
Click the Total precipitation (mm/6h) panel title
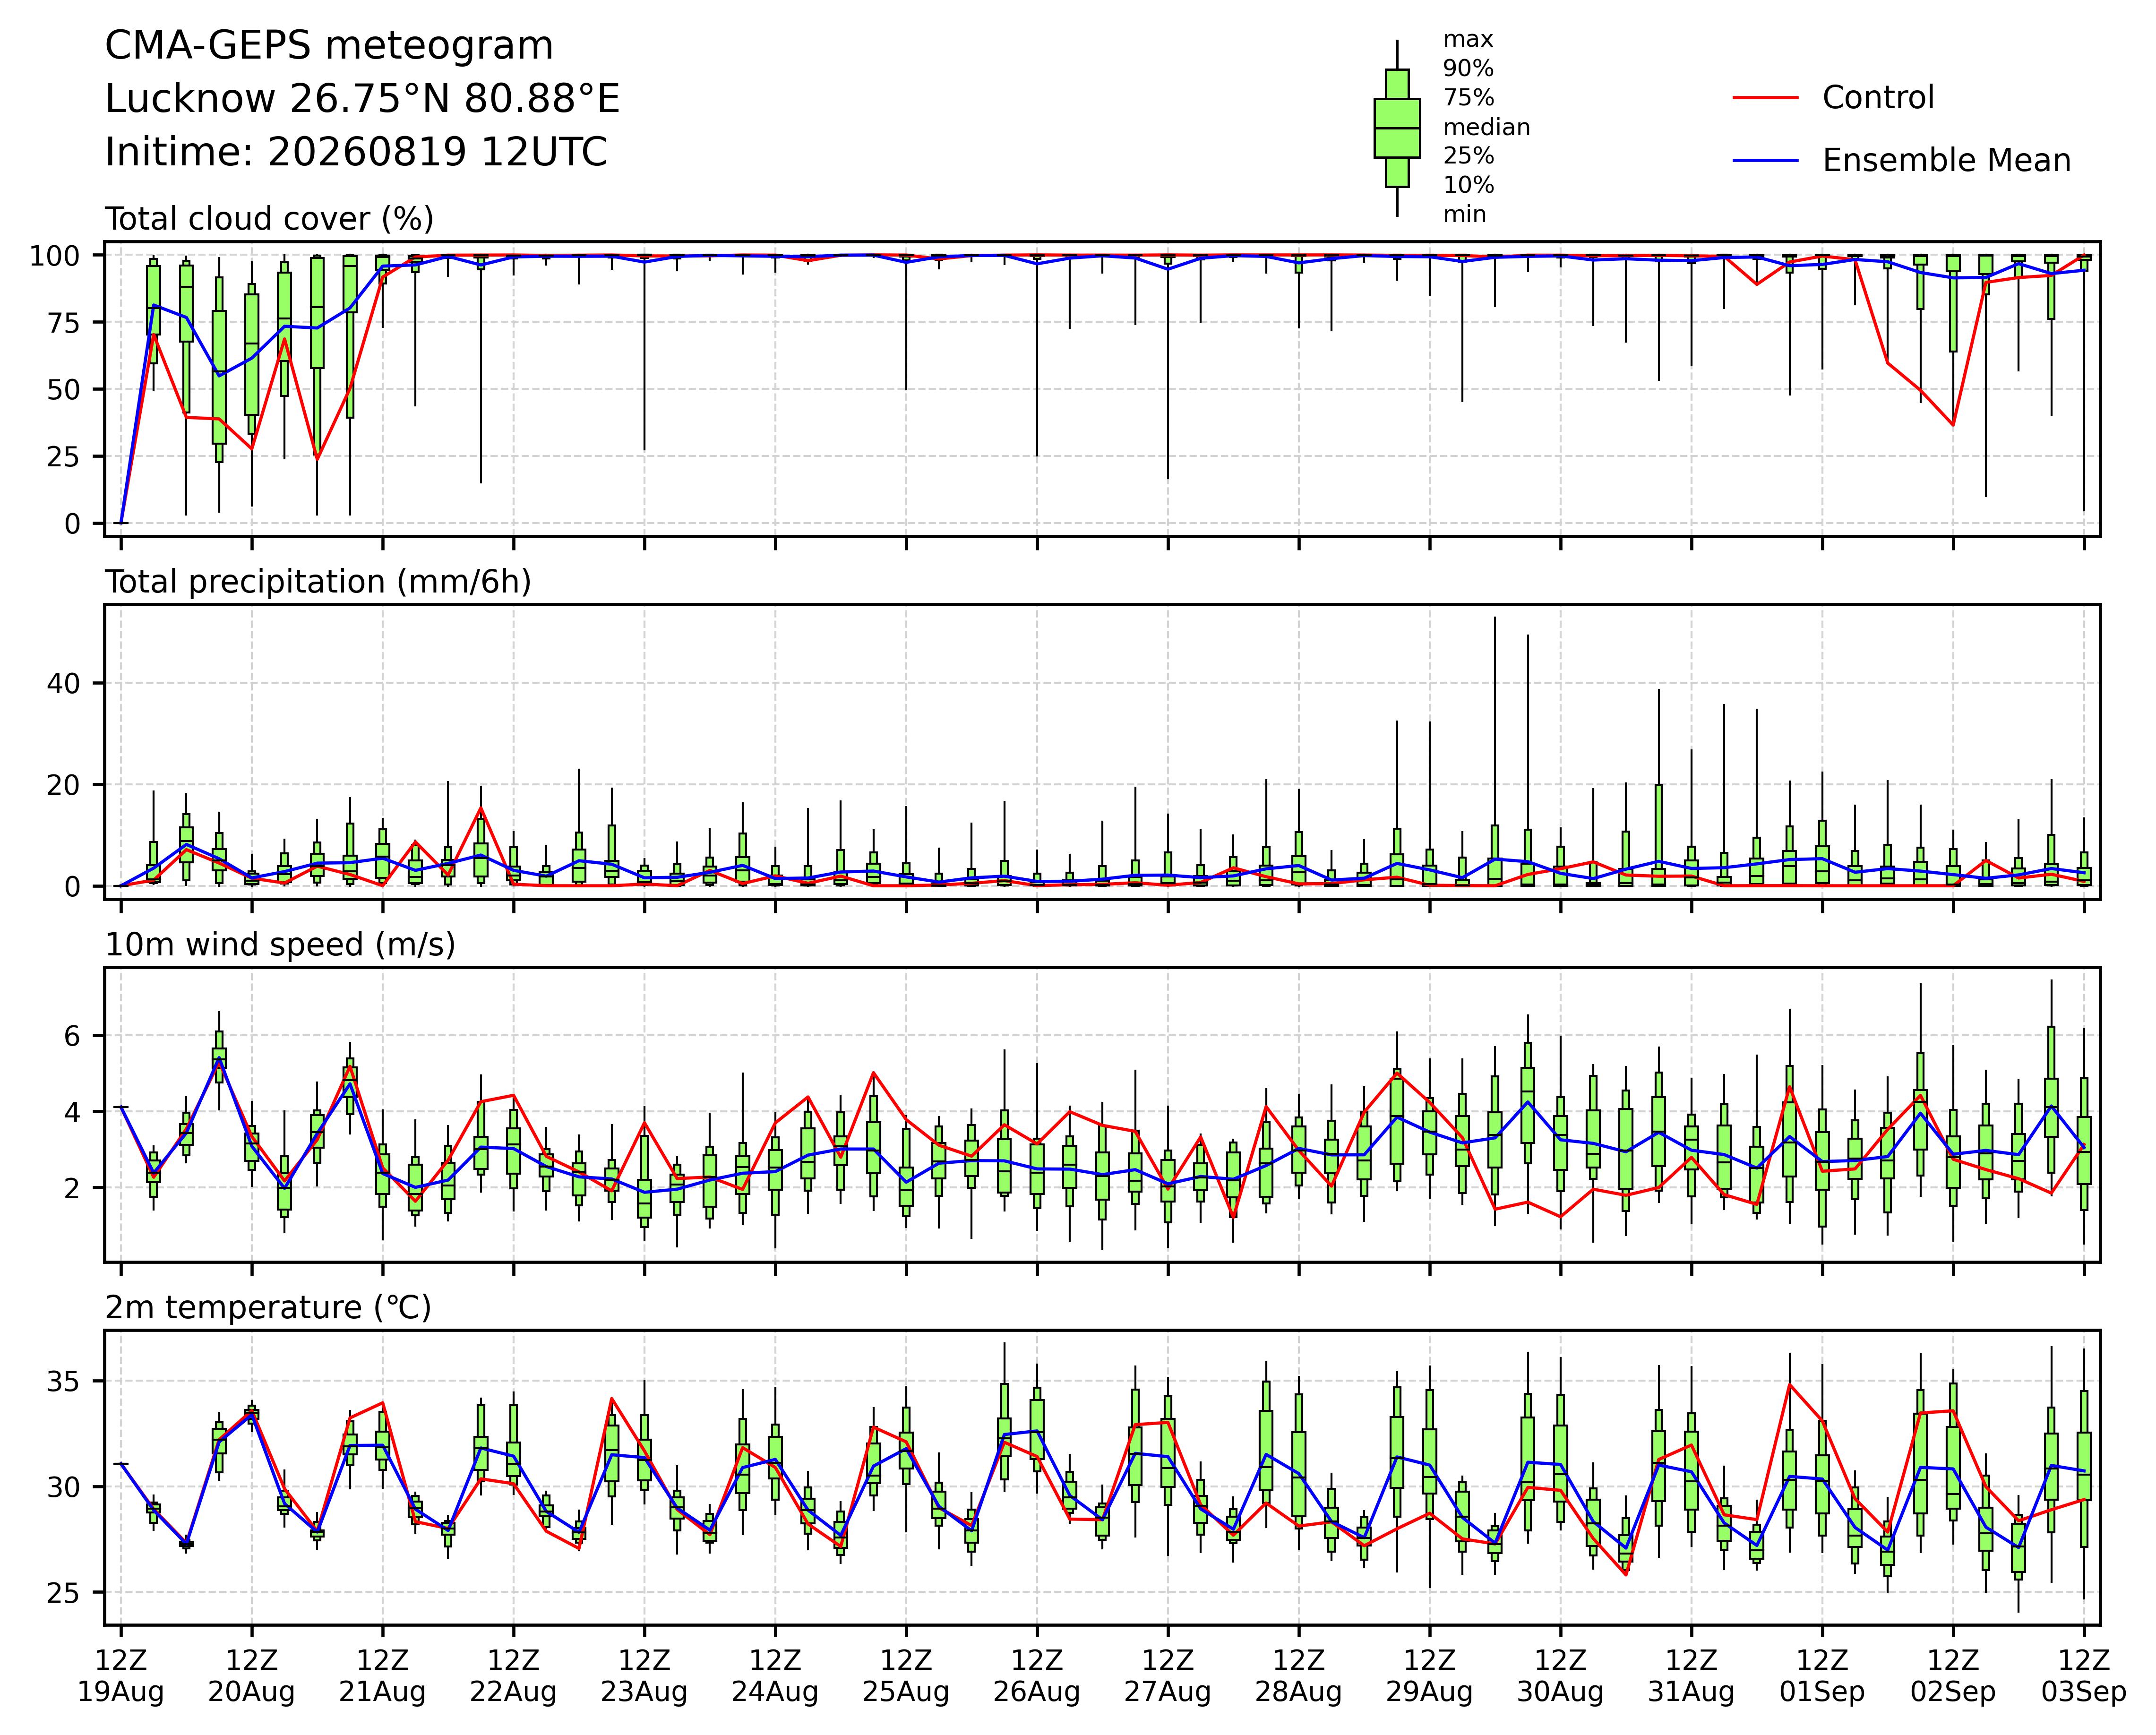(x=318, y=582)
